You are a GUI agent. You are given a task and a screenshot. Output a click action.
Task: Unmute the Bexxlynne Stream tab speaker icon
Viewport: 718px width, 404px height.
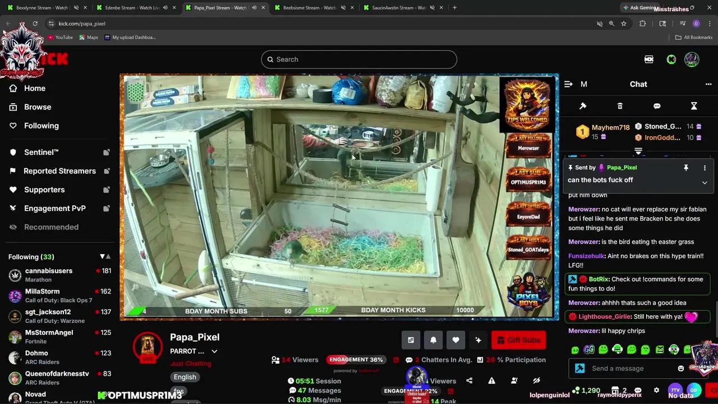point(76,8)
